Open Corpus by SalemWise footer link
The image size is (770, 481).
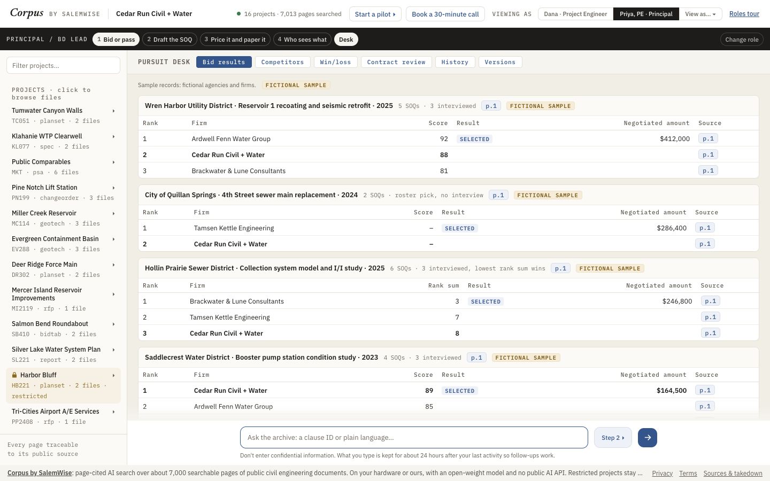(40, 473)
